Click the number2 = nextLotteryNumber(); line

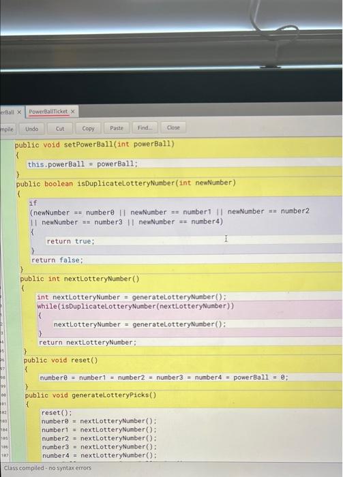point(100,438)
